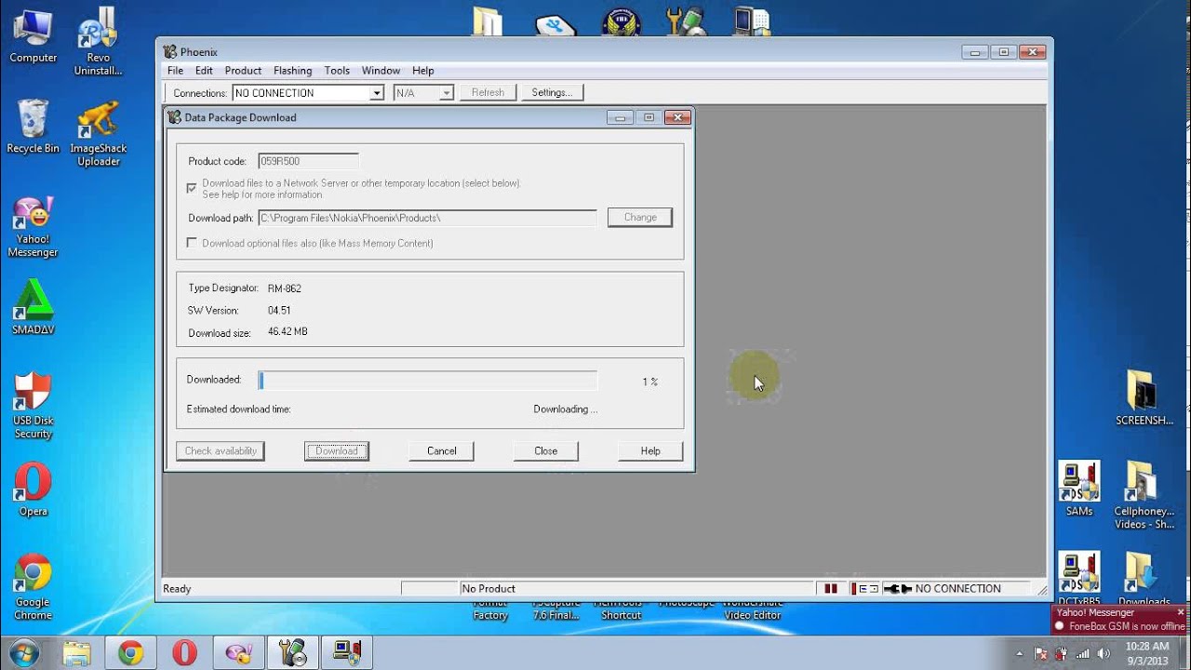Click the Downloaded progress bar
Screen dimensions: 1191x670
pyautogui.click(x=428, y=380)
